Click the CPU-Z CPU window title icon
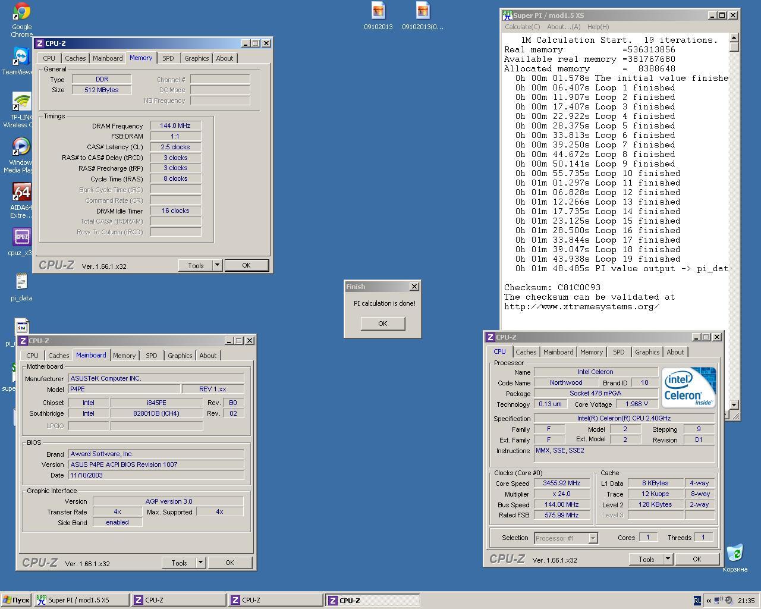 (x=490, y=337)
